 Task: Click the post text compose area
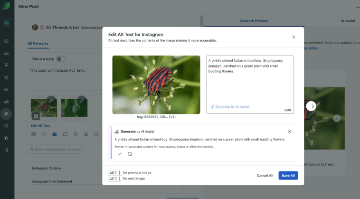66,78
